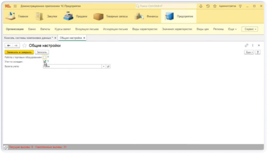This screenshot has height=154, width=269.
Task: Open the window list icon in status bar
Action: coord(6,147)
